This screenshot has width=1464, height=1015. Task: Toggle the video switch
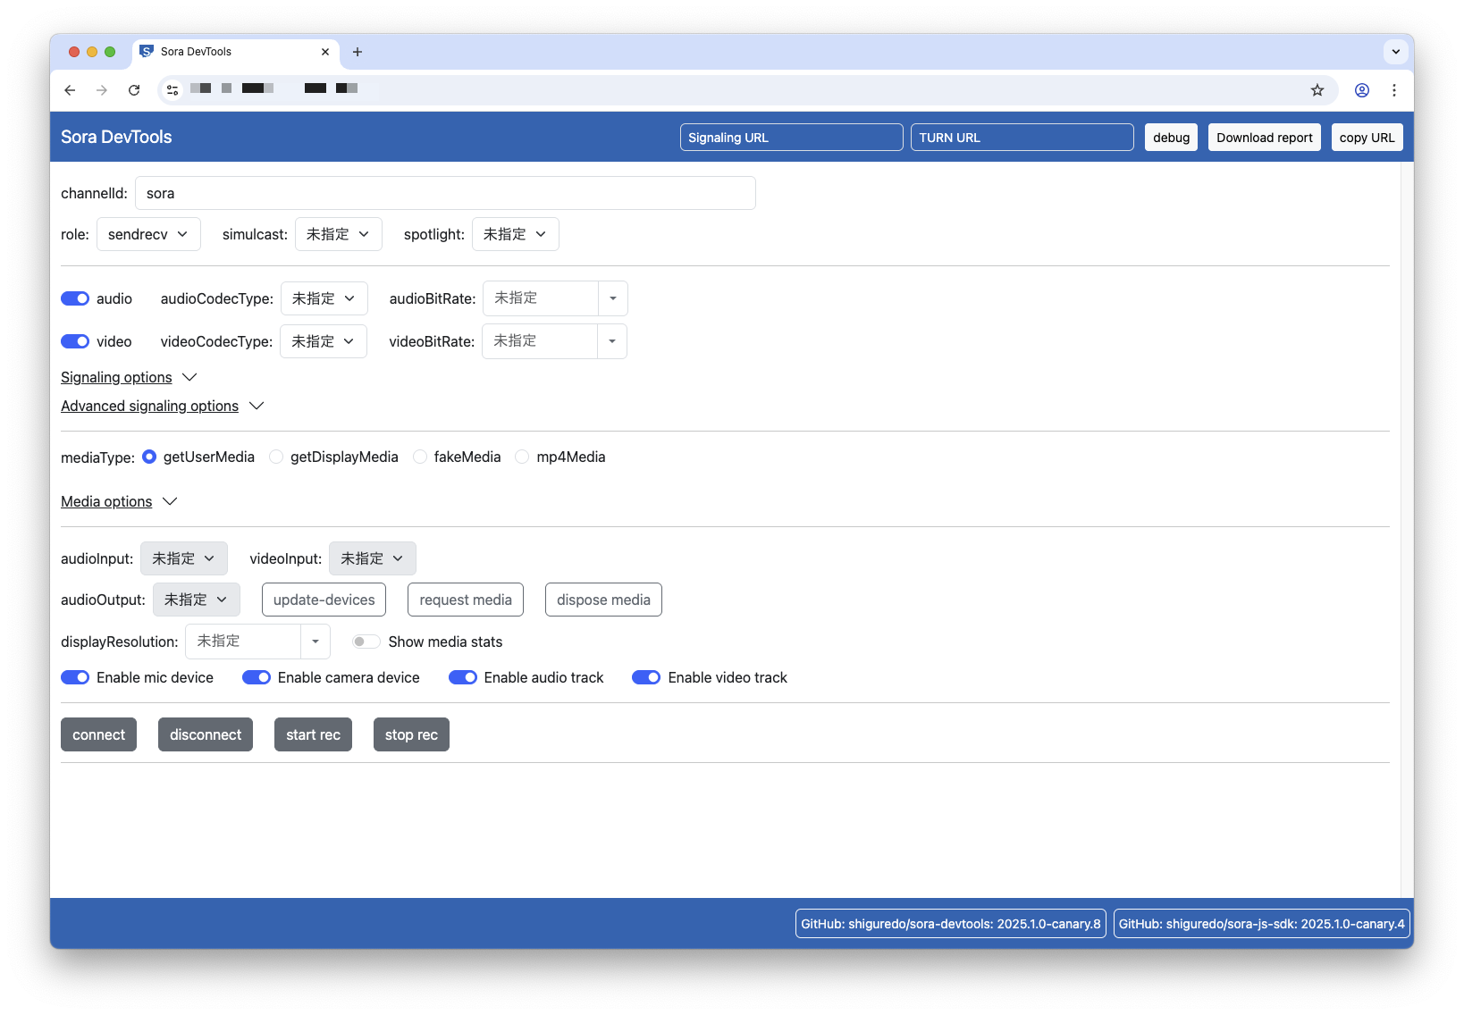point(75,341)
